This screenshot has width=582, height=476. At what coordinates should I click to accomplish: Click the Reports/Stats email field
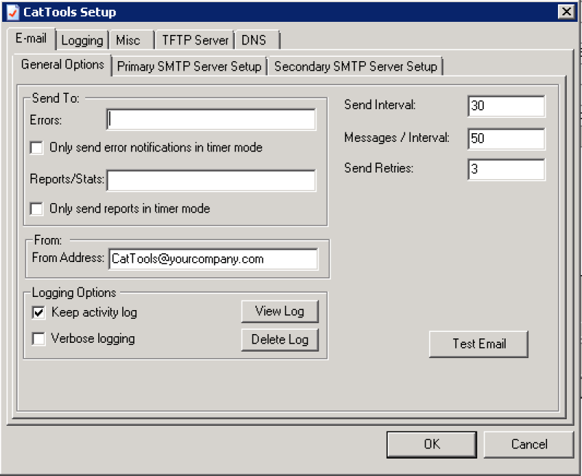tap(211, 181)
